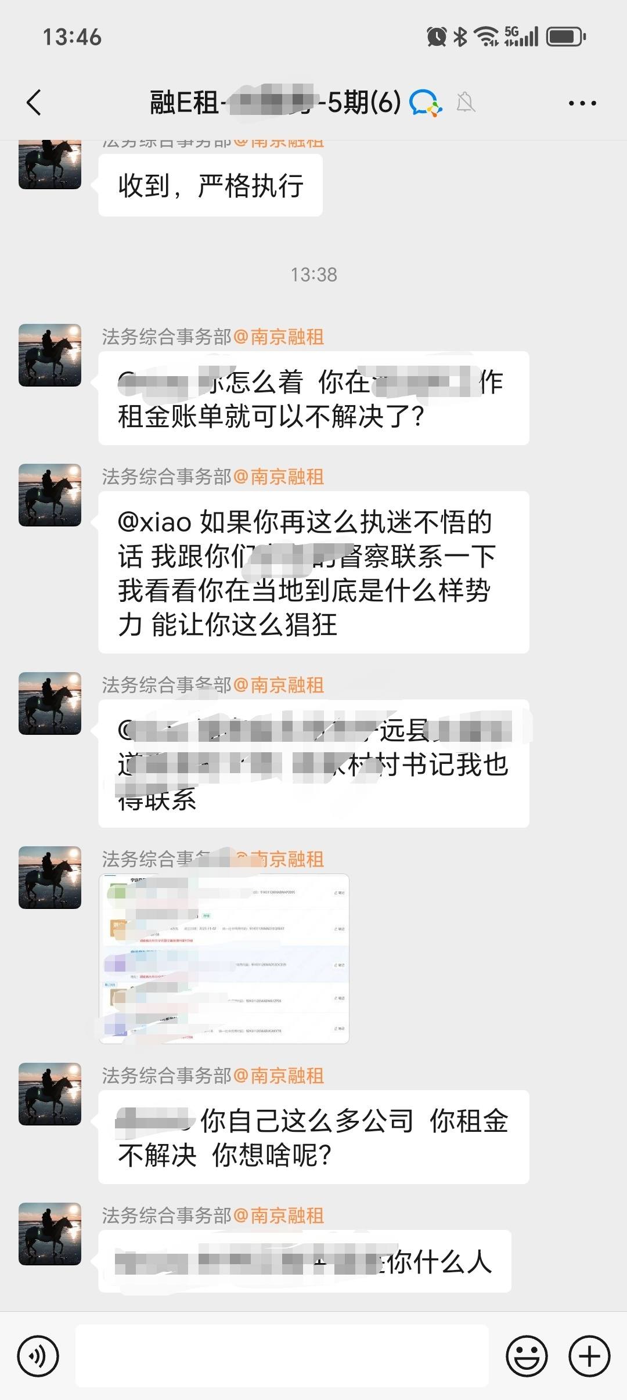This screenshot has height=1400, width=627.
Task: Tap message 你自己这么多公司 你租金不解决
Action: click(x=313, y=1137)
